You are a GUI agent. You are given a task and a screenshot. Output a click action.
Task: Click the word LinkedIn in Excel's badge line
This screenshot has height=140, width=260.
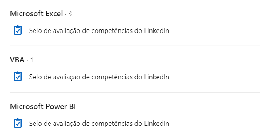[x=156, y=31]
